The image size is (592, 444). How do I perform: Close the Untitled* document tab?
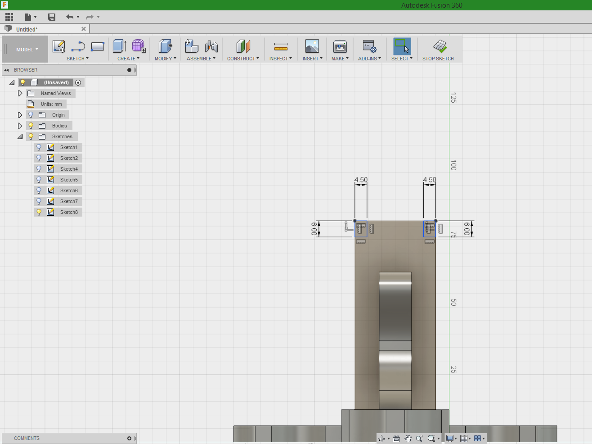[84, 29]
